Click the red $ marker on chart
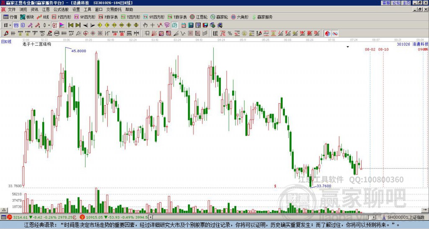The image size is (429, 229). click(275, 186)
